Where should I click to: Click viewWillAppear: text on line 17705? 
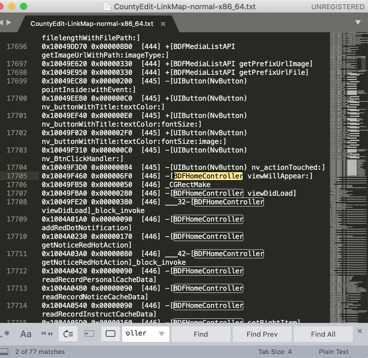[280, 176]
